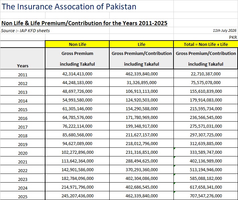Image resolution: width=238 pixels, height=200 pixels.
Task: Click the cell 124,920,503,000
Action: [x=142, y=100]
